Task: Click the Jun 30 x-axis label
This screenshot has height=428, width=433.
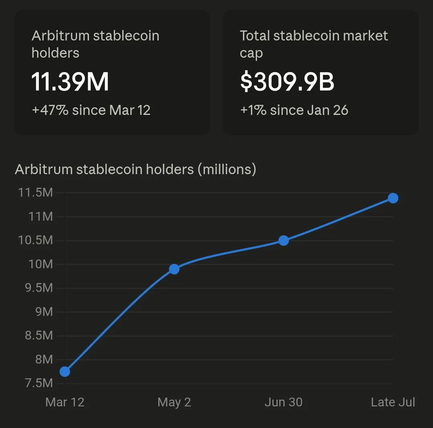Action: coord(283,402)
